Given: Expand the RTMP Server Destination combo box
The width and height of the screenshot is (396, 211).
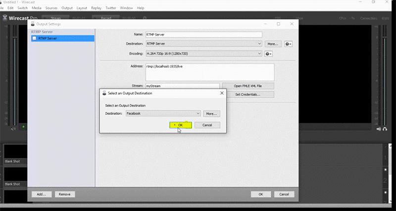Looking at the screenshot, I should pyautogui.click(x=203, y=44).
